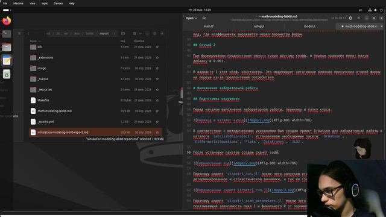
Task: Switch file manager to grid view
Action: point(134,34)
